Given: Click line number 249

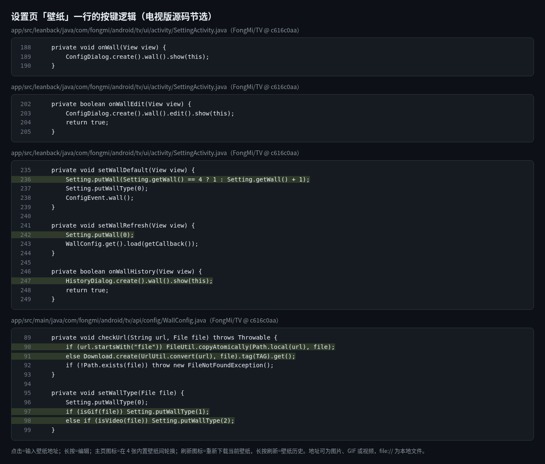Looking at the screenshot, I should point(26,299).
